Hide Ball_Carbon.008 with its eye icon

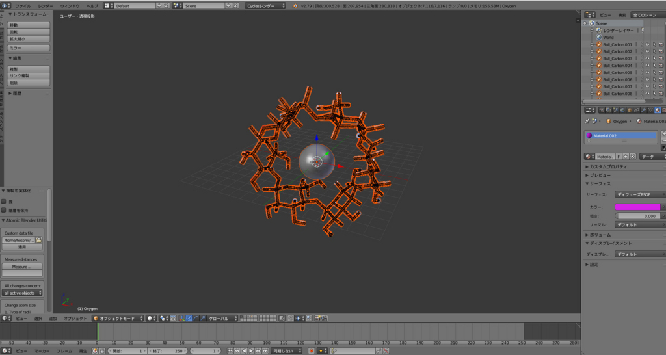[x=647, y=94]
